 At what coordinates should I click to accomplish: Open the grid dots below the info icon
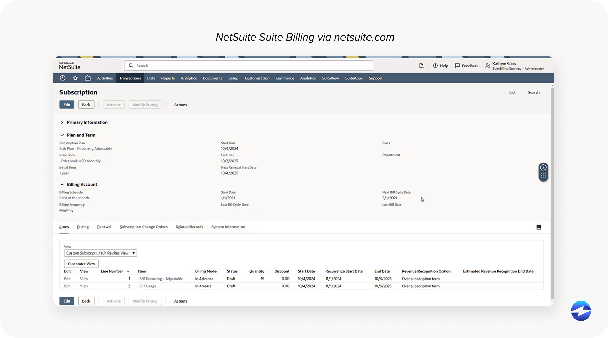[x=543, y=175]
